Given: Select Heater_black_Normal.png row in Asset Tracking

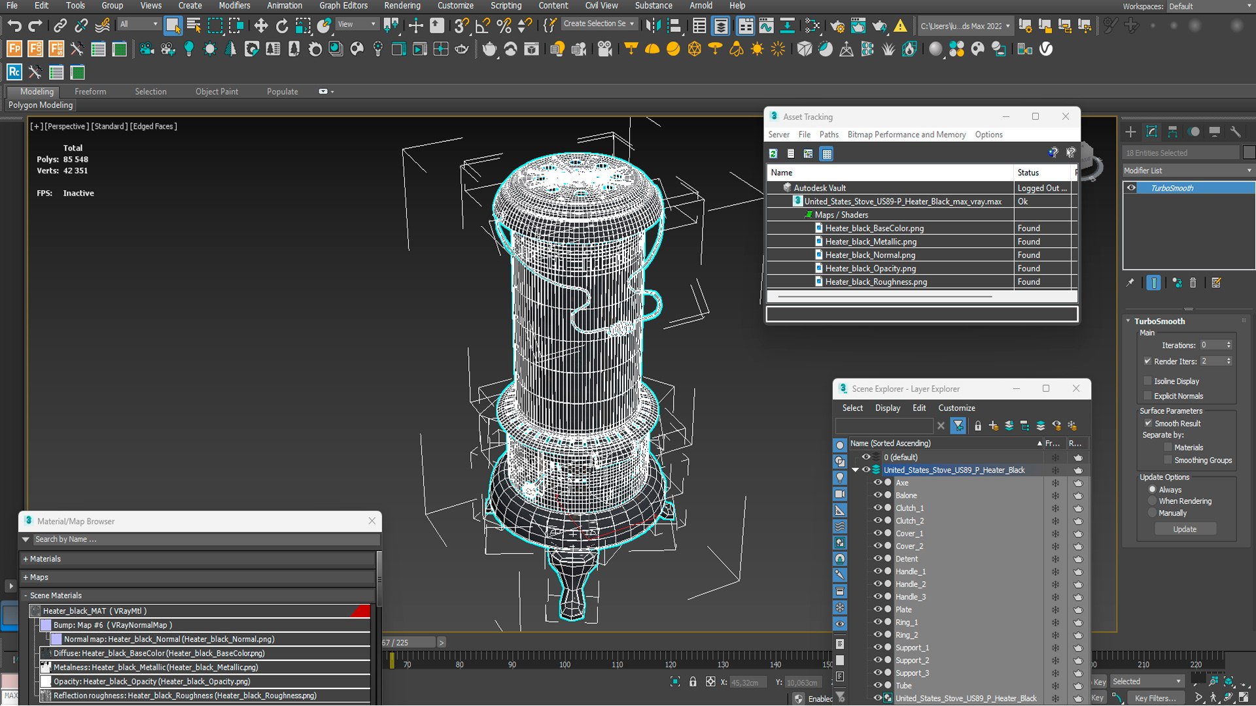Looking at the screenshot, I should [x=922, y=255].
